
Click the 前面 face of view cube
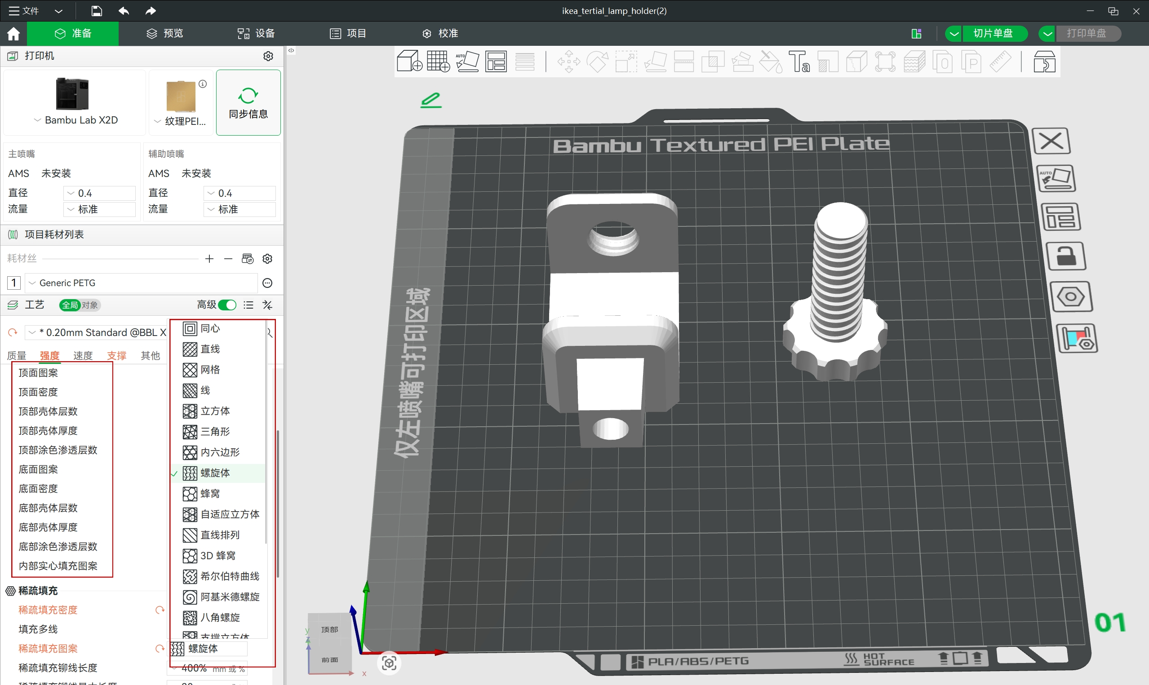pos(330,659)
